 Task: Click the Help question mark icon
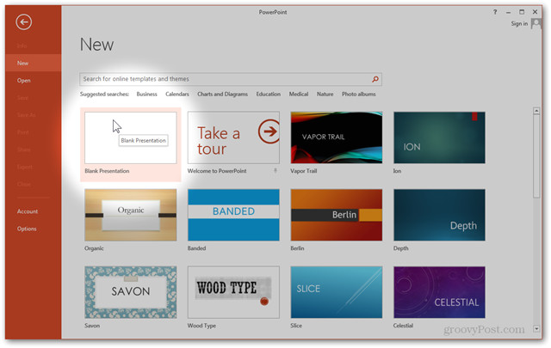(495, 12)
